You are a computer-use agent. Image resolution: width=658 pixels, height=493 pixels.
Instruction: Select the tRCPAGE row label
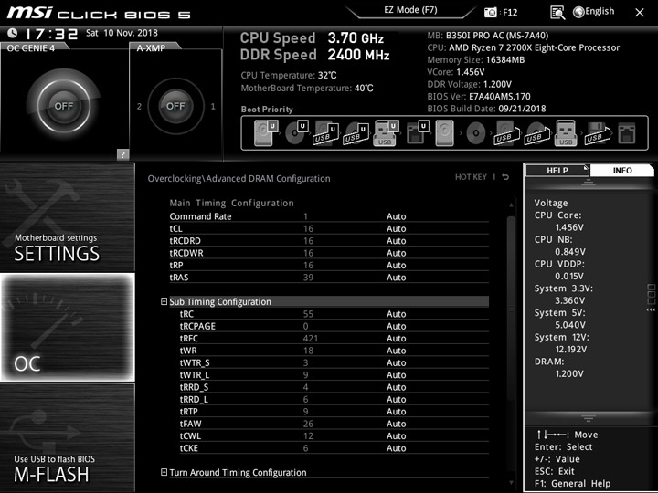click(x=197, y=326)
